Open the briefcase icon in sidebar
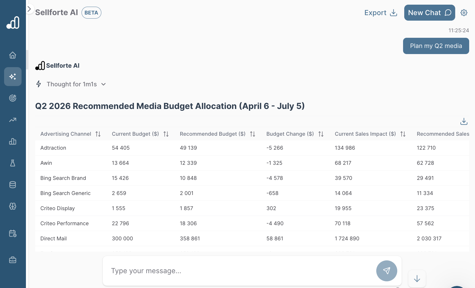The width and height of the screenshot is (475, 288). tap(13, 260)
